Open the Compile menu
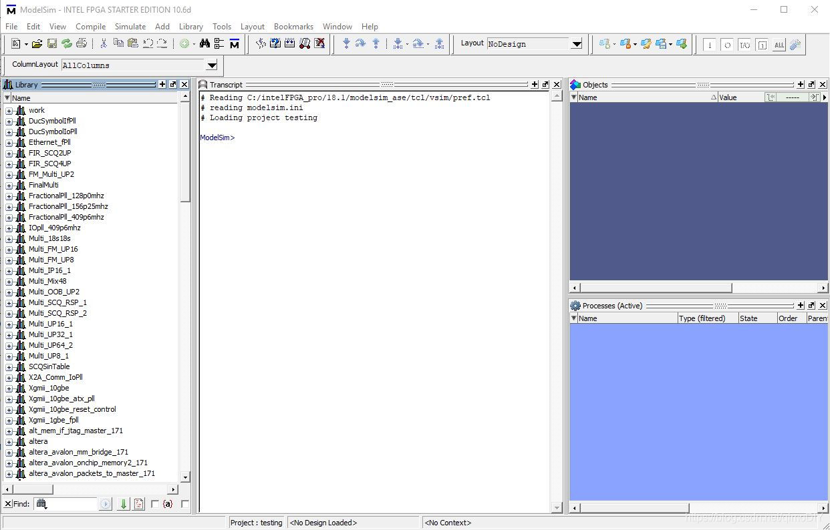 [90, 27]
